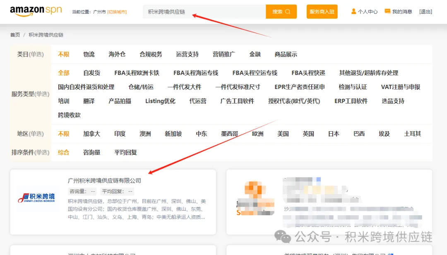Image resolution: width=447 pixels, height=255 pixels.
Task: Open 广州积米跨境供应链有限公司 listing title
Action: 104,180
